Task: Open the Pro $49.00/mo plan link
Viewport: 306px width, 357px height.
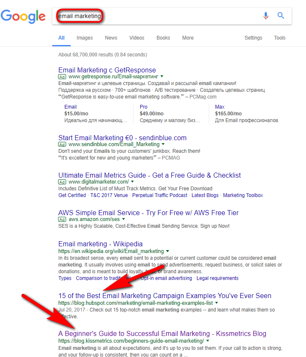Action: [144, 107]
